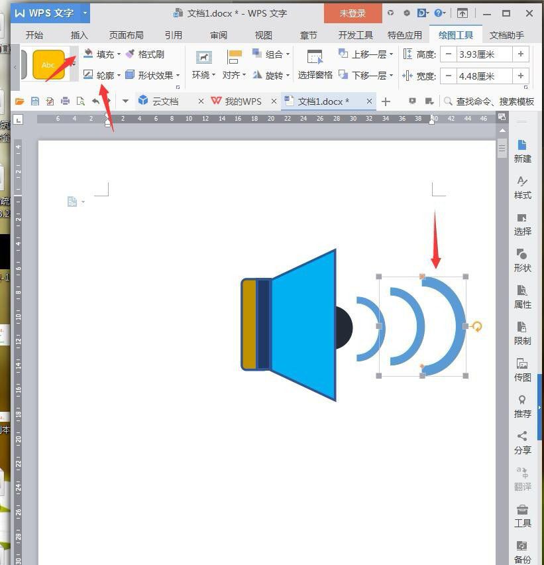
Task: Select the blue speaker cone shape
Action: pyautogui.click(x=304, y=325)
